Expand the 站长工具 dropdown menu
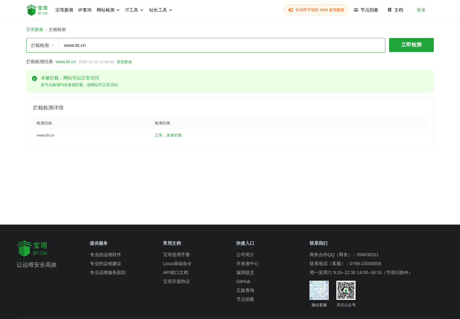The image size is (460, 319). (x=161, y=10)
